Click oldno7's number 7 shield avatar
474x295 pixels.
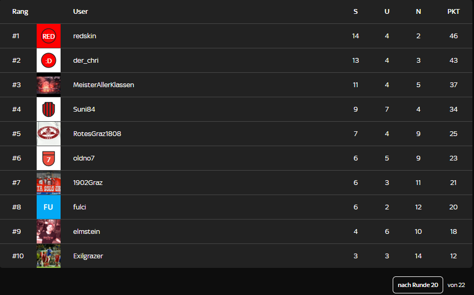[48, 158]
